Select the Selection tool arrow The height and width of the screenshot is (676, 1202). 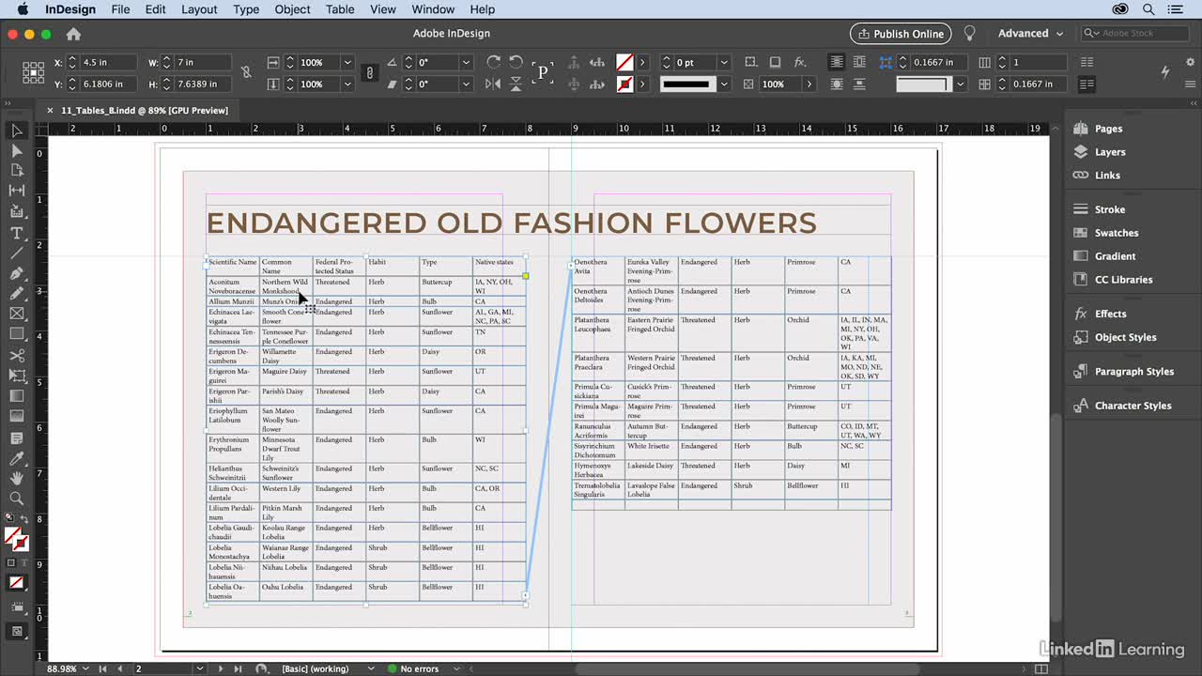pyautogui.click(x=16, y=131)
